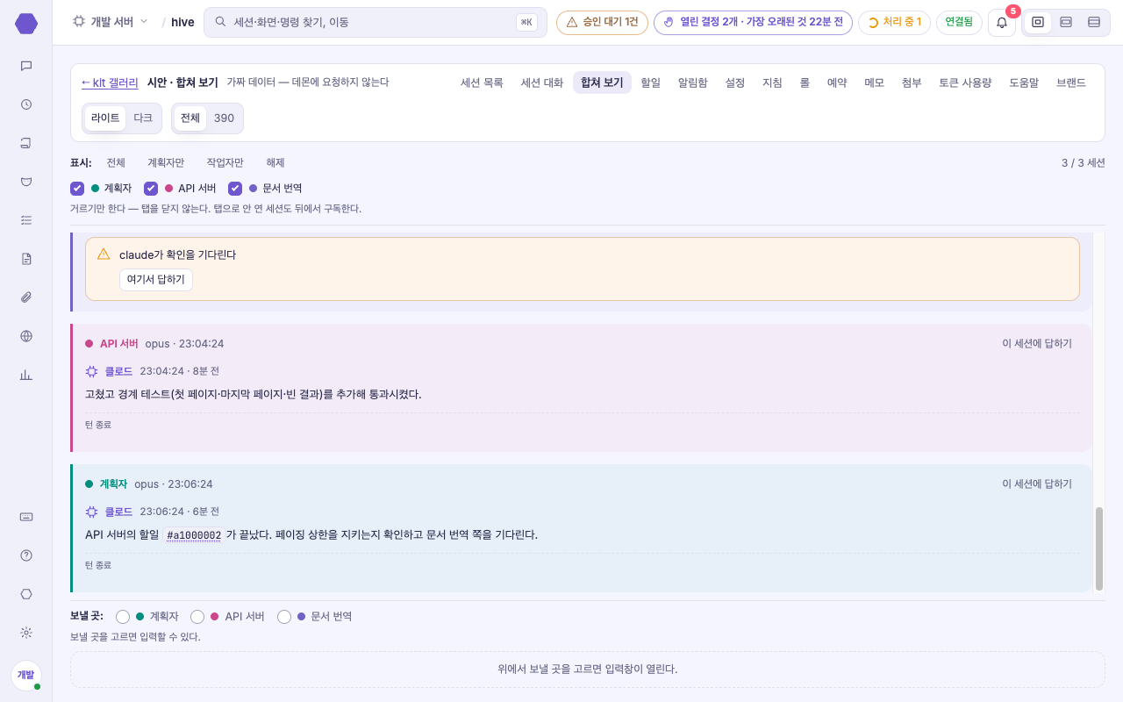Viewport: 1123px width, 702px height.
Task: Open the 세션 목록 tab
Action: click(482, 82)
